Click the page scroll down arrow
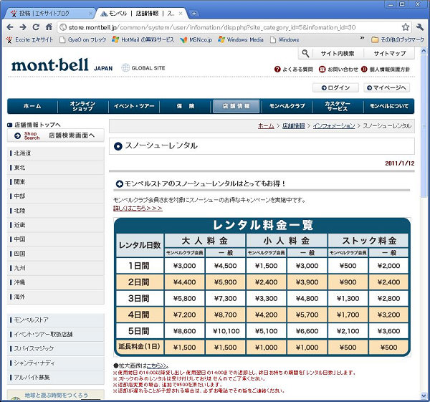The width and height of the screenshot is (430, 402). click(x=424, y=396)
